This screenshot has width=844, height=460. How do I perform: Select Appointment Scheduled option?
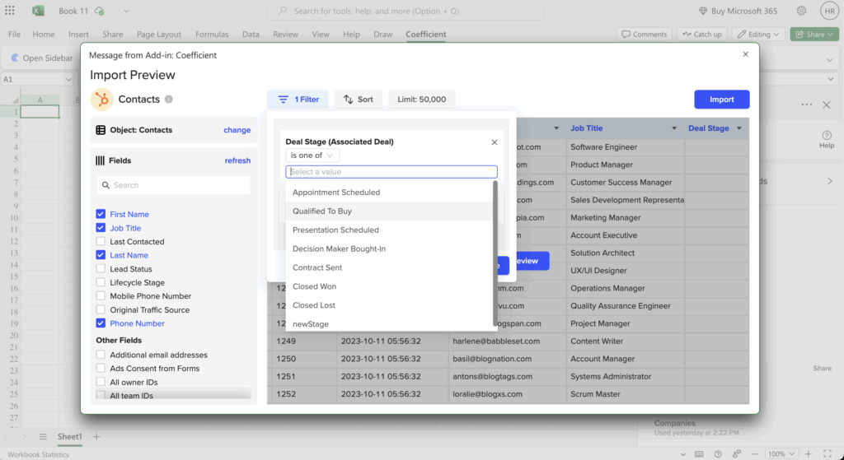389,193
